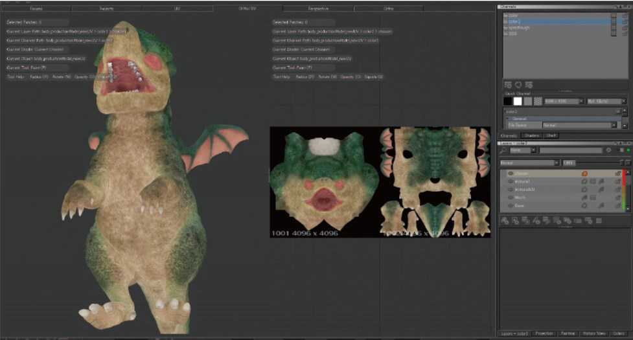
Task: Select the black quick channel swatch
Action: (508, 101)
